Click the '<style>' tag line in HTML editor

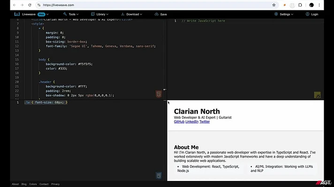point(38,24)
